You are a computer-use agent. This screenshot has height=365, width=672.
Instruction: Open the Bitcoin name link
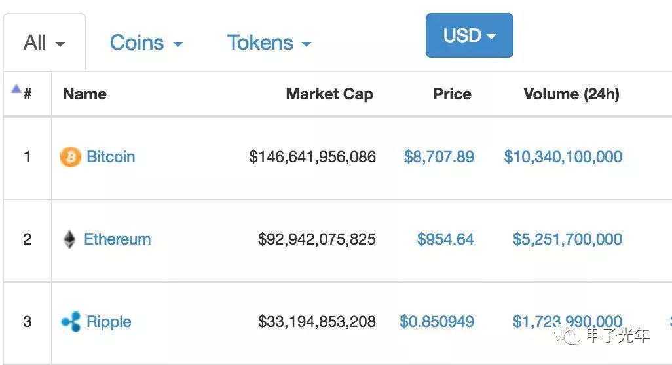pos(111,157)
